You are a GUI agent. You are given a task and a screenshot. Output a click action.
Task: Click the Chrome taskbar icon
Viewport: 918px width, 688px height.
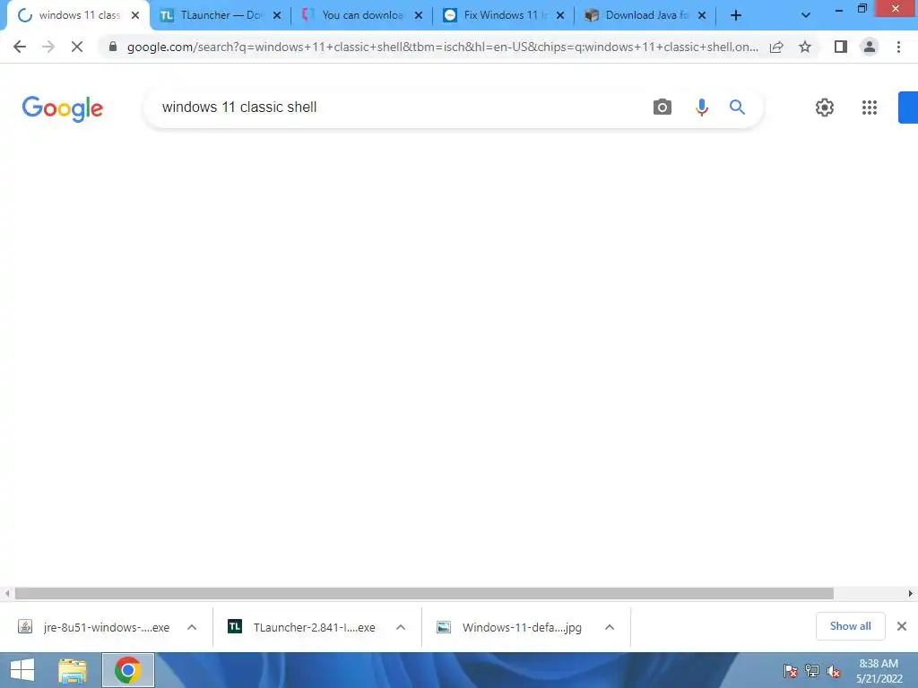click(x=127, y=670)
